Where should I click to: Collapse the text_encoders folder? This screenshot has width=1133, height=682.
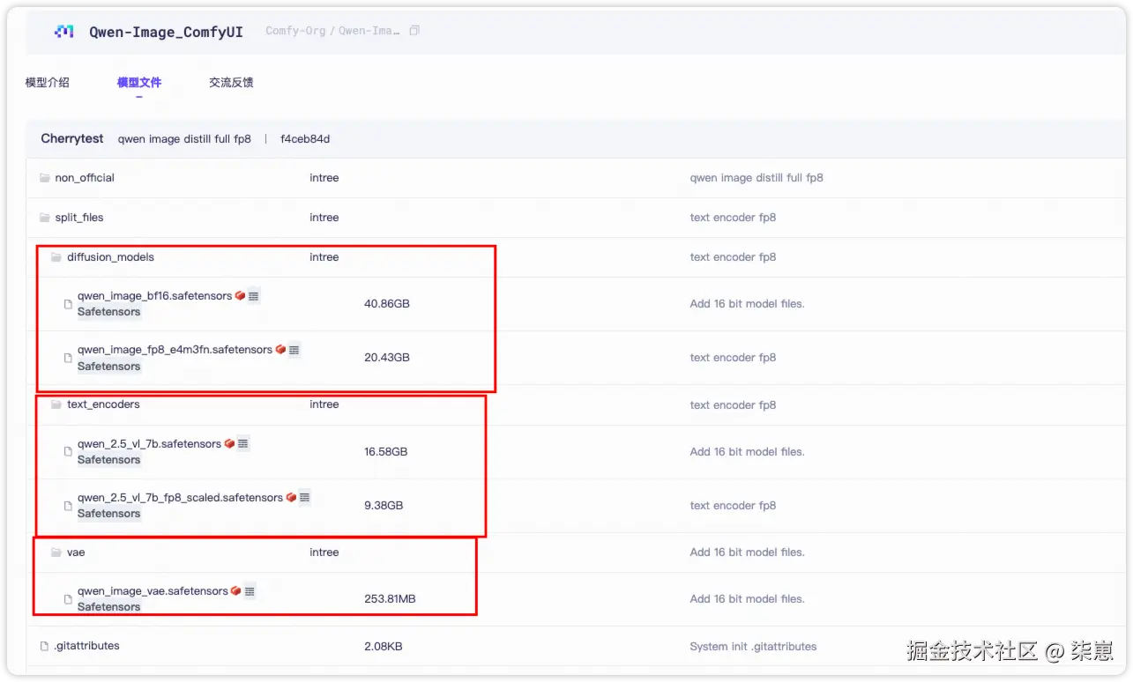[103, 404]
